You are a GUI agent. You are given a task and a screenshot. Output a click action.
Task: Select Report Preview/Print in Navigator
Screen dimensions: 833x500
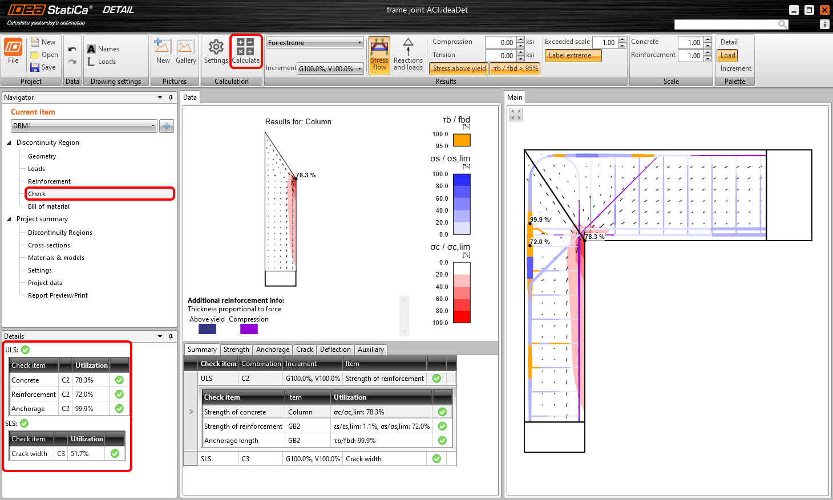58,295
